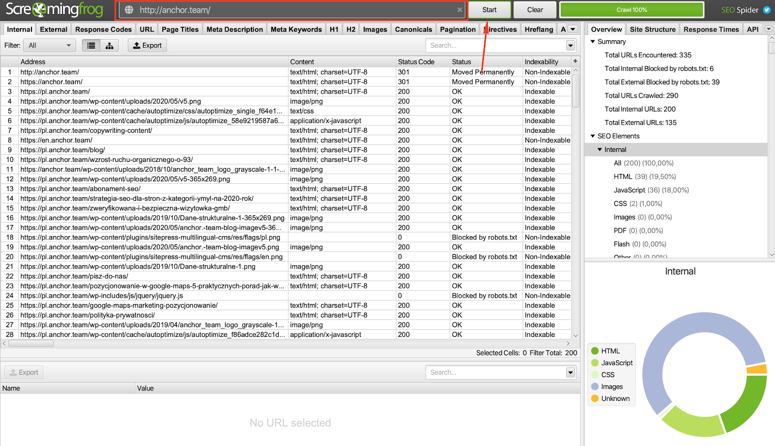Click the Clear button
Image resolution: width=775 pixels, height=446 pixels.
535,10
